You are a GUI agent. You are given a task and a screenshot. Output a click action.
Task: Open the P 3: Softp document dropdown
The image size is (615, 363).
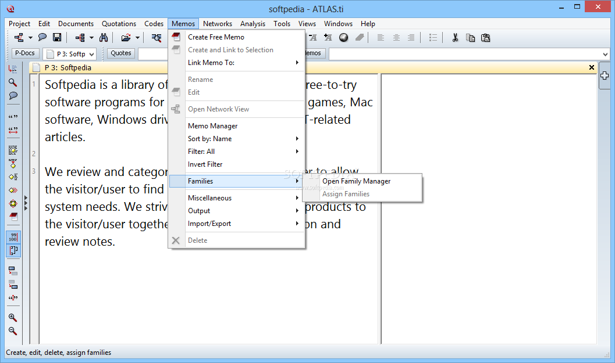click(91, 55)
